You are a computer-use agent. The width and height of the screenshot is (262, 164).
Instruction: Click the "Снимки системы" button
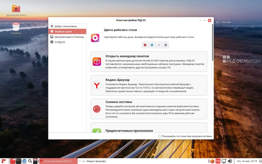[149, 109]
